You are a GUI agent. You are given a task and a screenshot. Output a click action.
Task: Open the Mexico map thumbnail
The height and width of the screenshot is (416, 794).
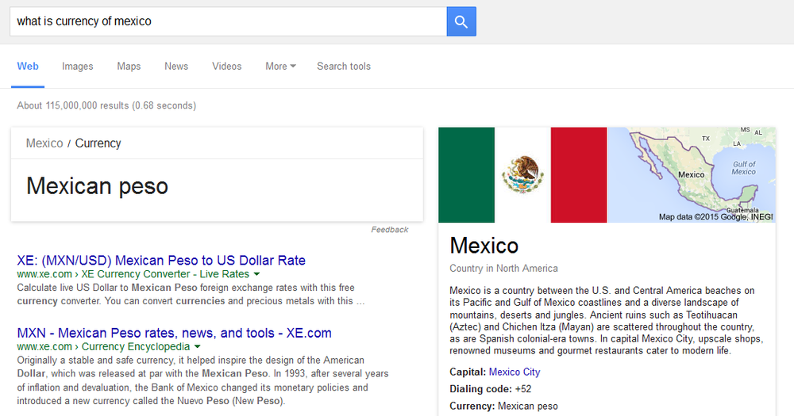point(692,175)
